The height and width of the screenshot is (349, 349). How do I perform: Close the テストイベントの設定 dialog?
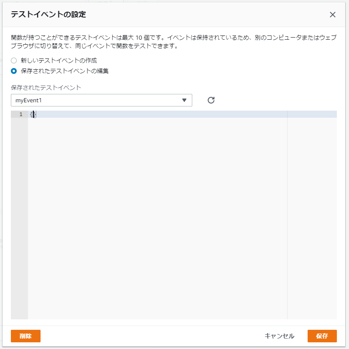(333, 15)
